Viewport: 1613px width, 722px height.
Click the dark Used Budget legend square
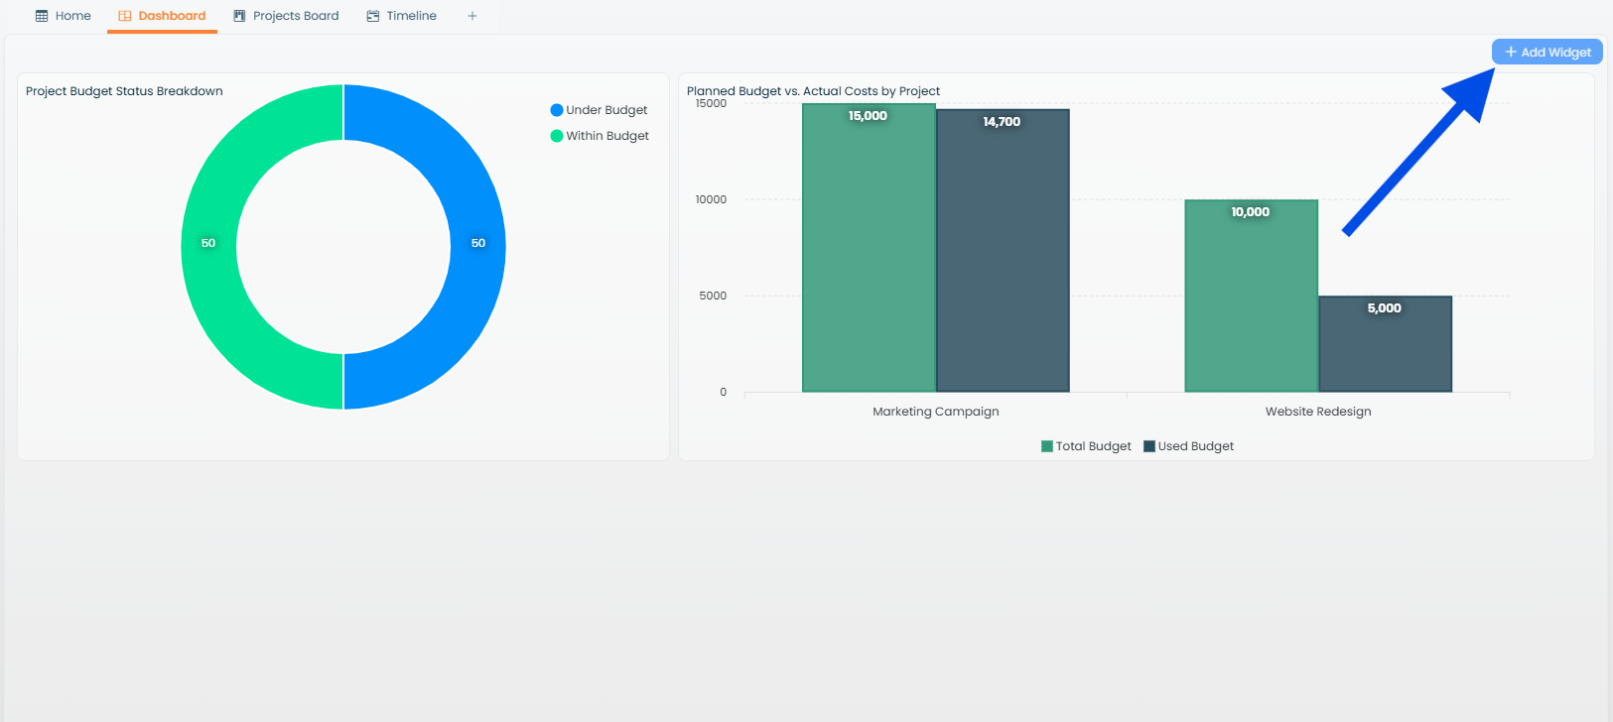click(x=1149, y=446)
